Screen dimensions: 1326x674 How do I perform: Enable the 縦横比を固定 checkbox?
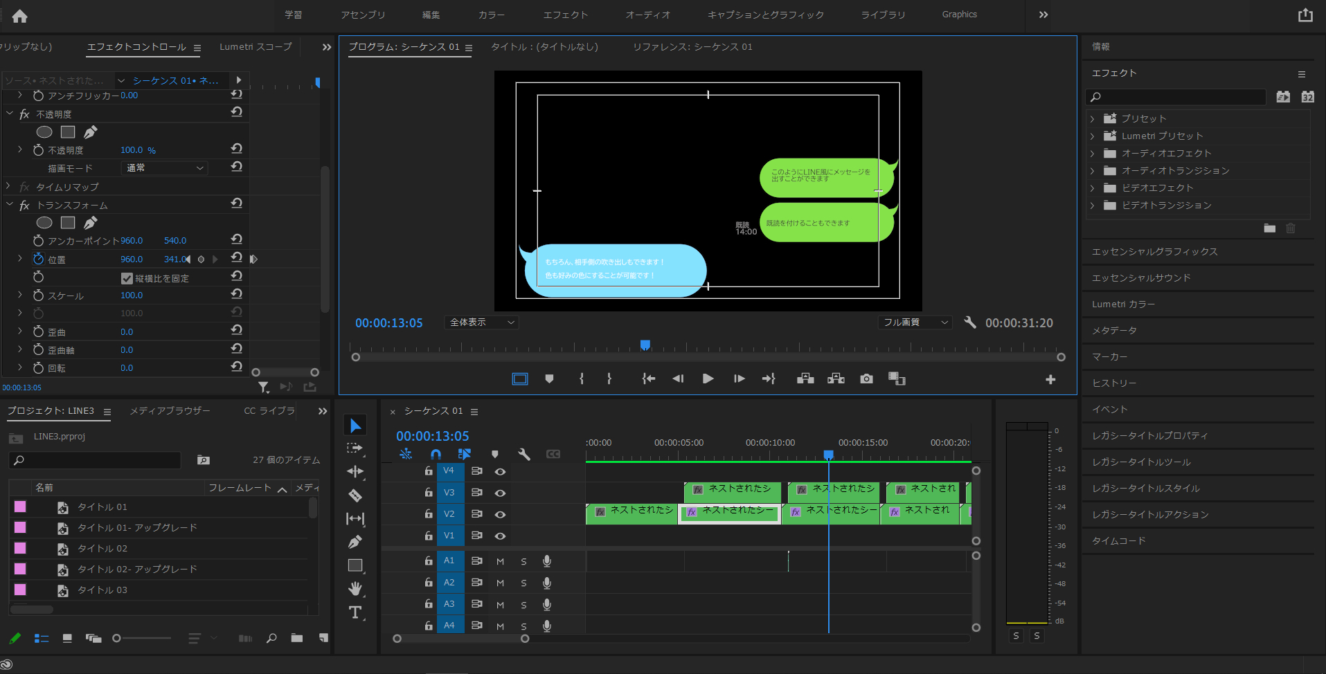pyautogui.click(x=127, y=278)
